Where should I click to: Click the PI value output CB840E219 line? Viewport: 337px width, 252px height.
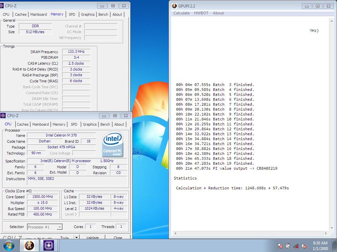(227, 168)
